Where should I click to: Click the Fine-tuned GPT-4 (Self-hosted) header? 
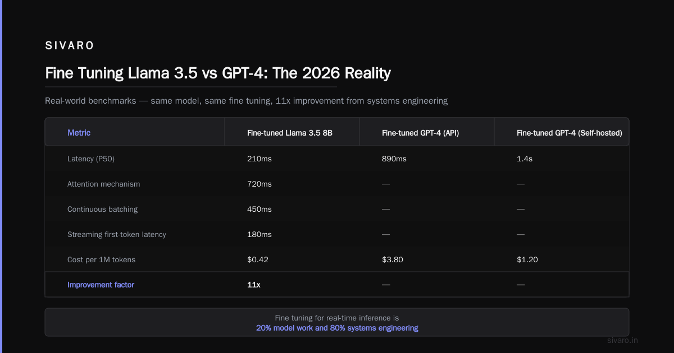tap(570, 133)
